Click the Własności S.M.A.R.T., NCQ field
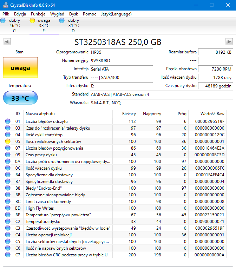This screenshot has width=236, height=269. pos(161,103)
